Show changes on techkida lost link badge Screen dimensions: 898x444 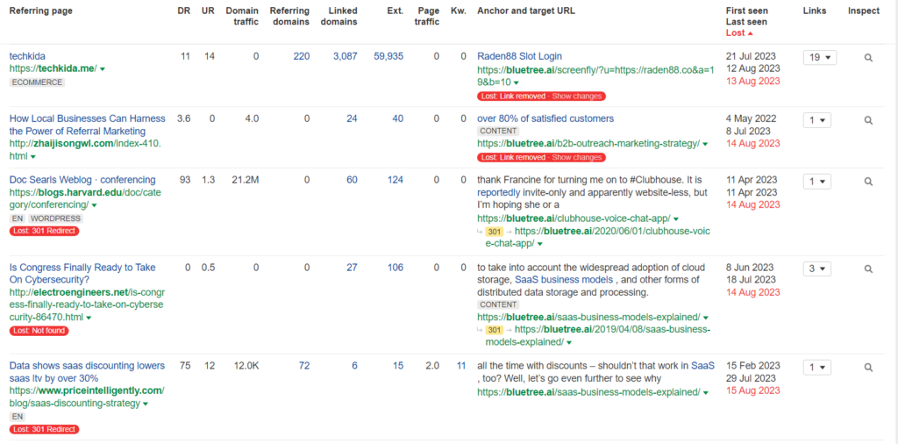577,97
